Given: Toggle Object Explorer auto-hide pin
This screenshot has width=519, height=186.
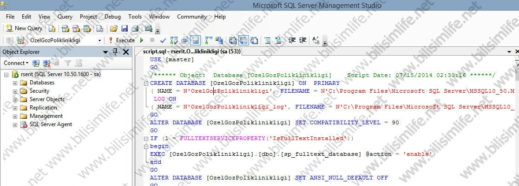Looking at the screenshot, I should 115,52.
